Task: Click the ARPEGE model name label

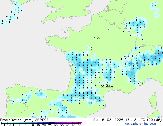Action: [x=42, y=120]
